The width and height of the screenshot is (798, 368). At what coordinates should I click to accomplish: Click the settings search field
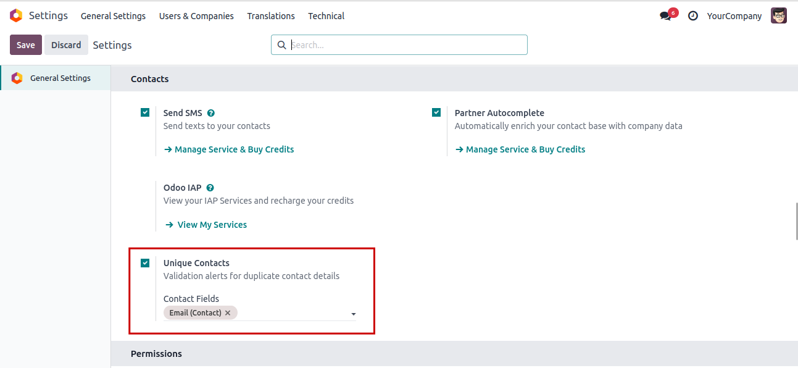pos(404,45)
